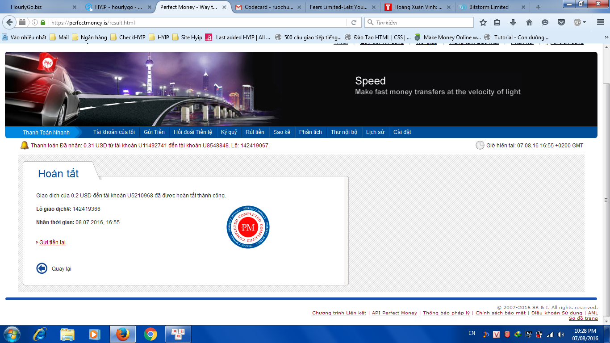Open the Lịch sử menu item
The height and width of the screenshot is (343, 610).
(375, 132)
